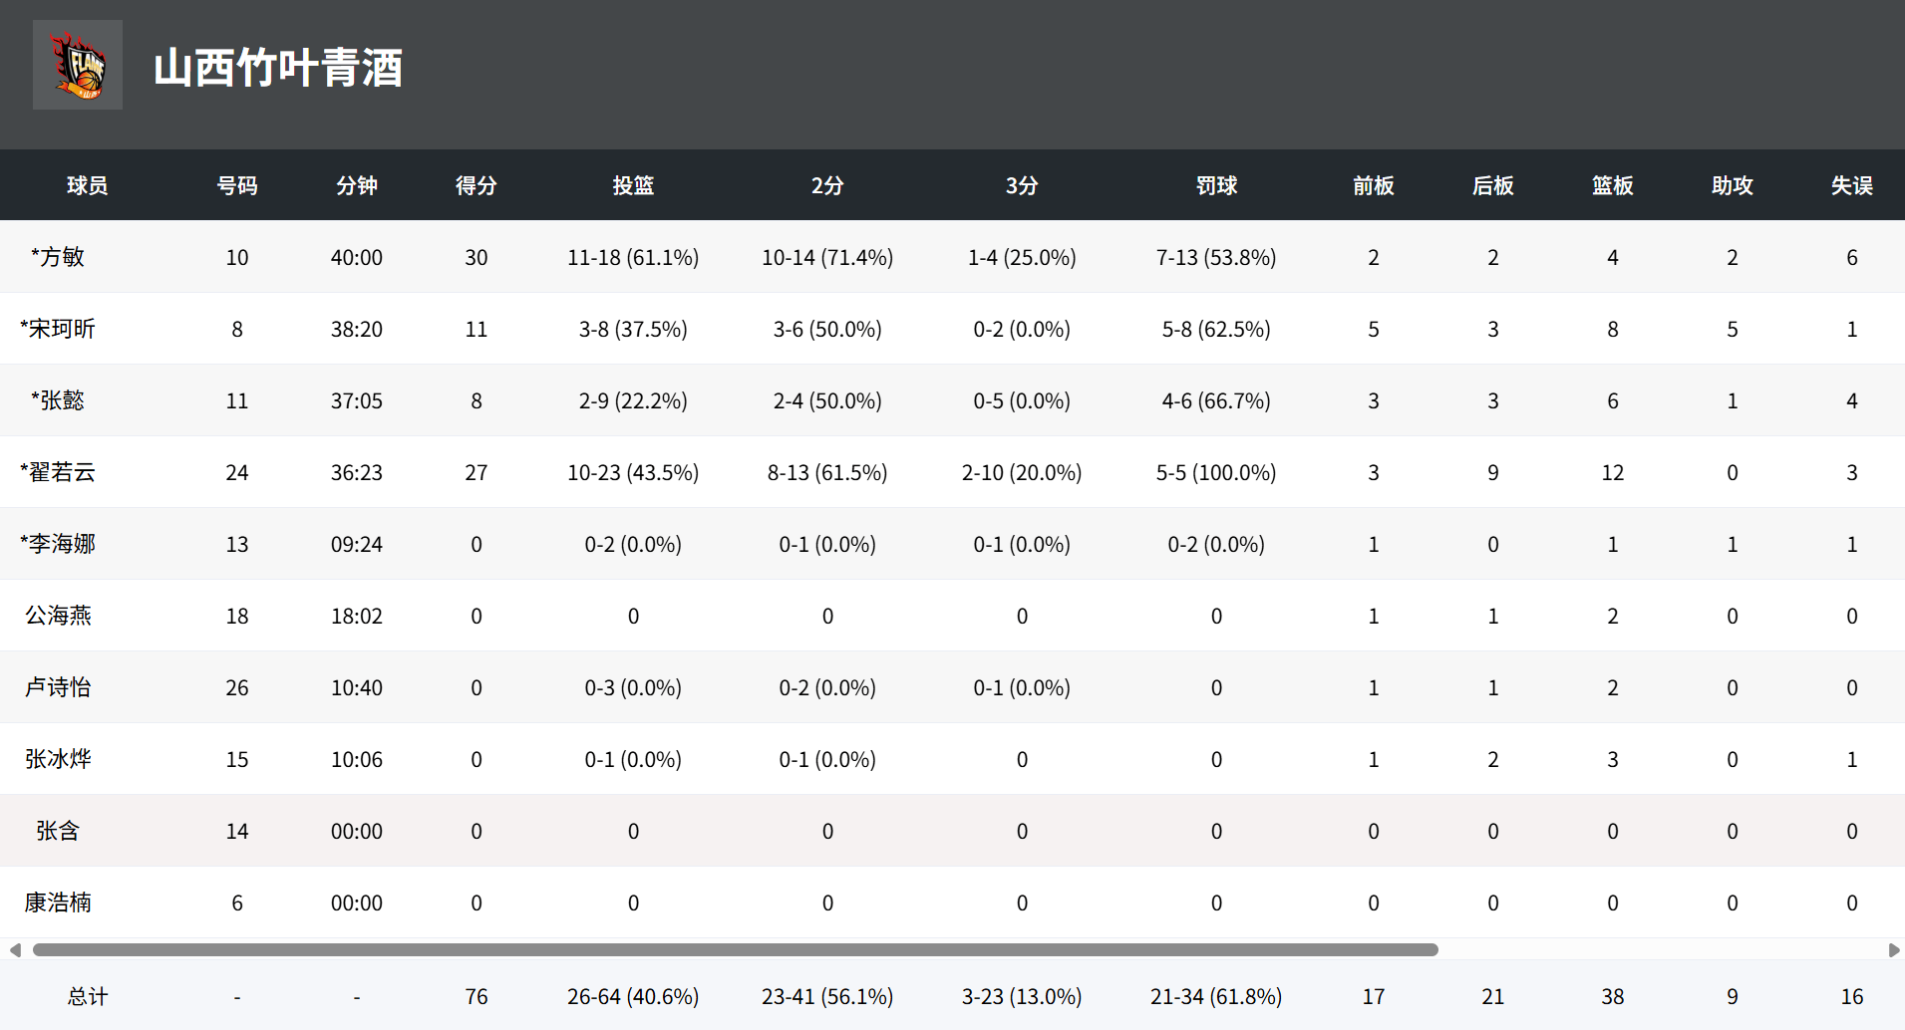Click the 罚球 column header
1905x1030 pixels.
1216,185
